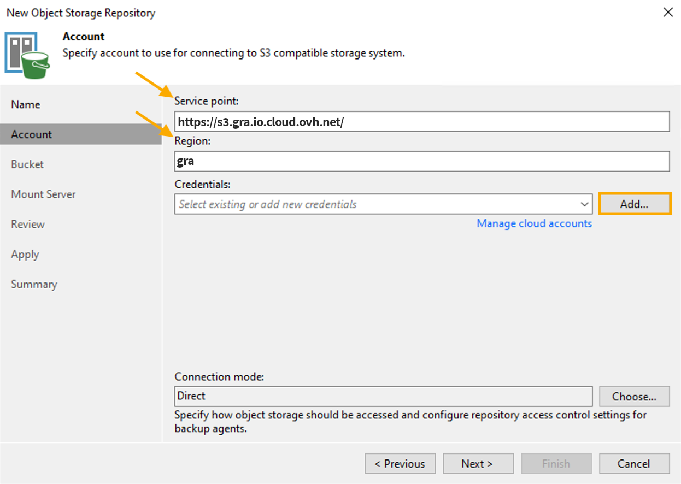Click the Direct connection mode field
This screenshot has height=484, width=681.
pos(383,396)
